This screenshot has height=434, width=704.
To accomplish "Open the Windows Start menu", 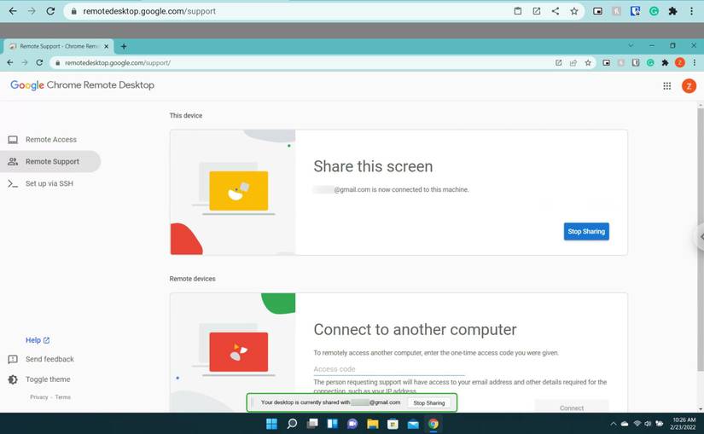I will coord(271,424).
